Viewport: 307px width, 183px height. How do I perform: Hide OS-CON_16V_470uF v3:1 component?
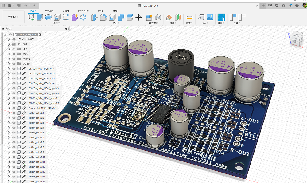pos(14,69)
